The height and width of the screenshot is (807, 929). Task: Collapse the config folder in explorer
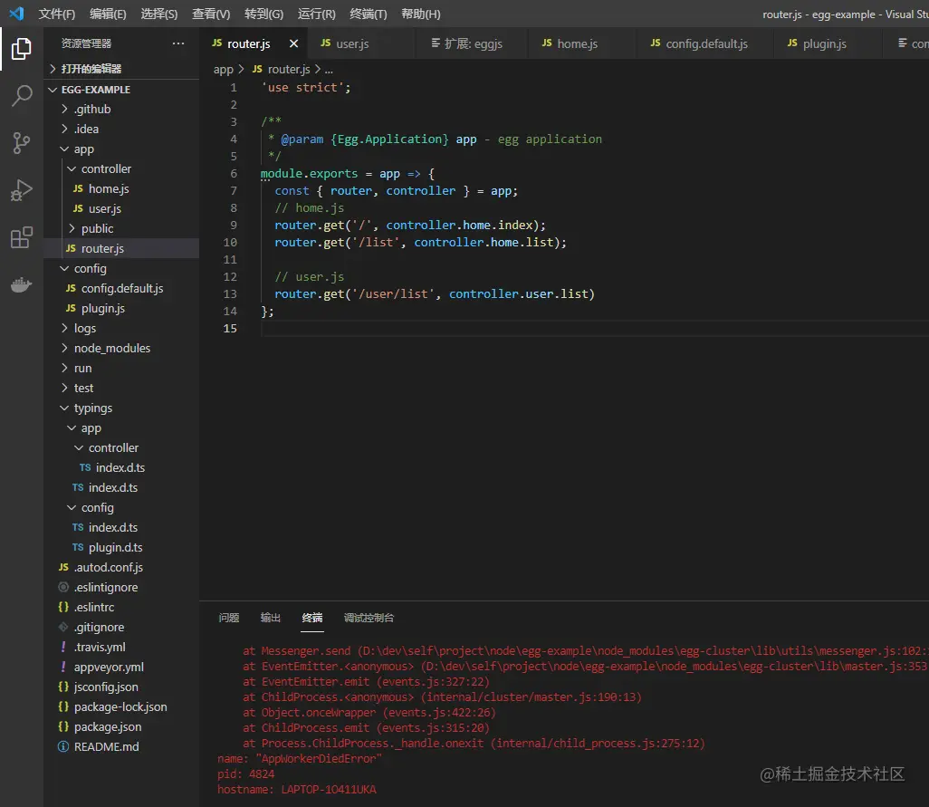(90, 268)
